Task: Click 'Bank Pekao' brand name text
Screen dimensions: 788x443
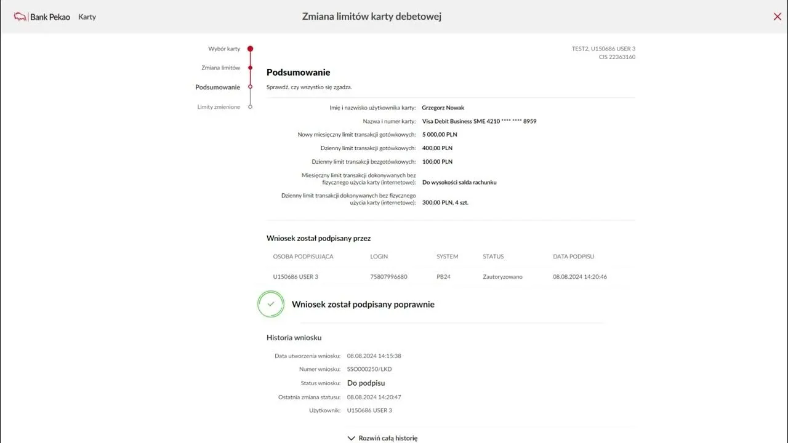Action: [x=50, y=17]
